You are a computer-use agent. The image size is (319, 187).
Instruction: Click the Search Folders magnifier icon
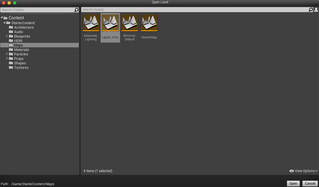coord(76,10)
